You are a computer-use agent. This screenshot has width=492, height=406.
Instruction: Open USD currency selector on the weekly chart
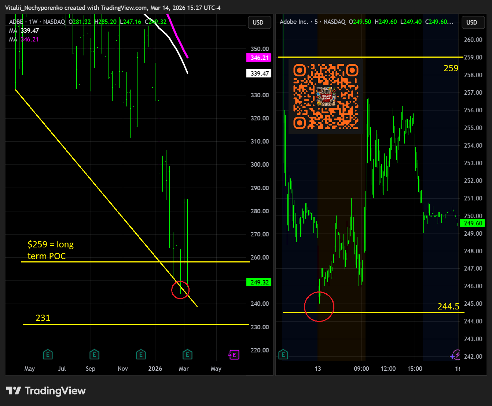(x=259, y=22)
